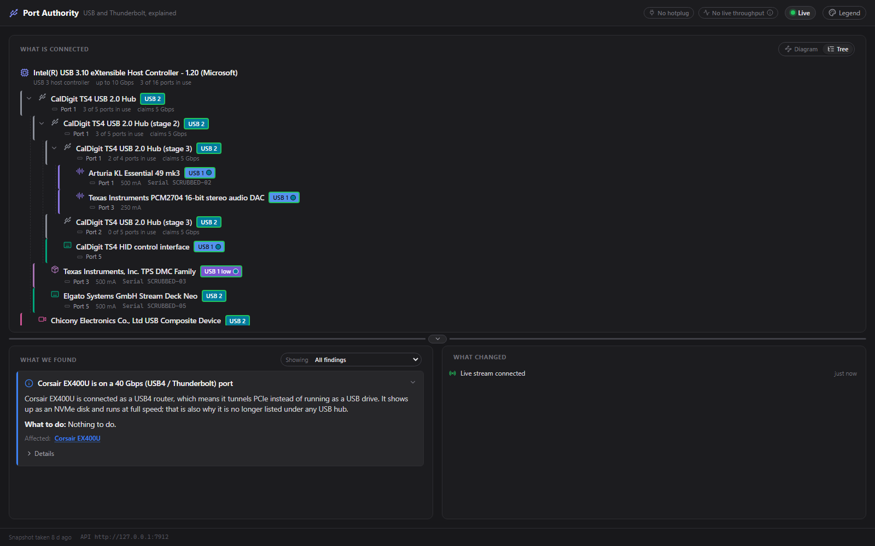Click the Port 1 connector icon under Arturia
This screenshot has width=875, height=546.
click(x=92, y=183)
